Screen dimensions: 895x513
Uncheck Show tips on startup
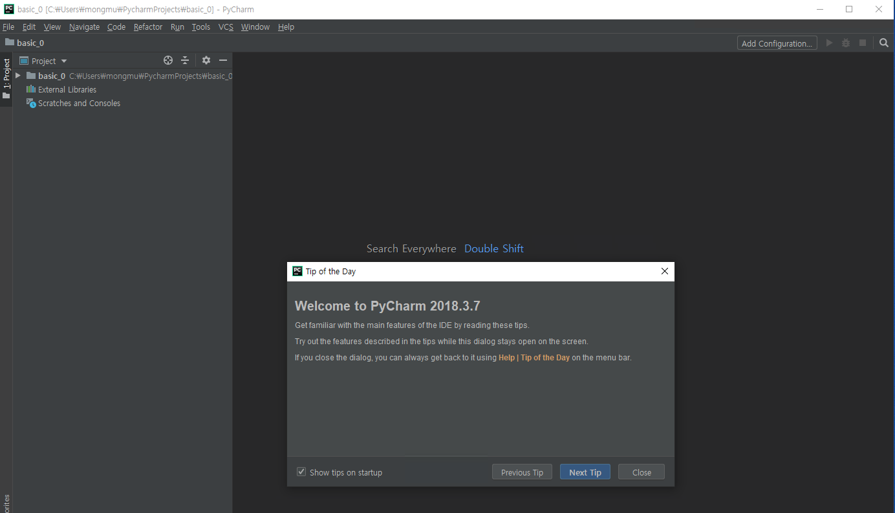coord(301,472)
